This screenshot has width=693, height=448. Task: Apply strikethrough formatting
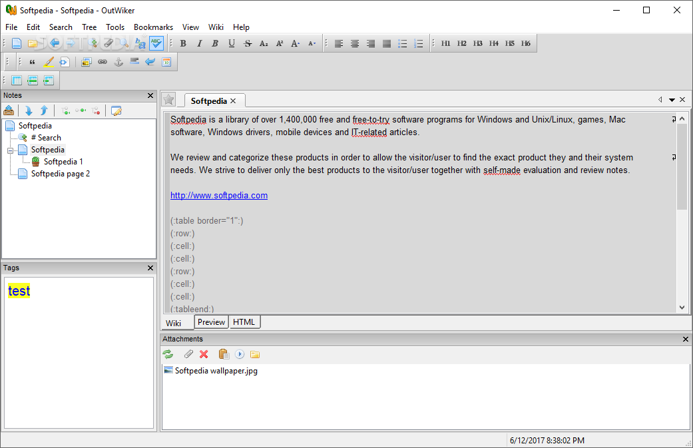tap(248, 43)
